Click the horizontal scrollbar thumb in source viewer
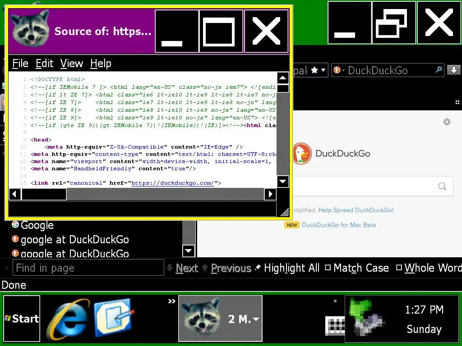462x346 pixels. (x=44, y=194)
